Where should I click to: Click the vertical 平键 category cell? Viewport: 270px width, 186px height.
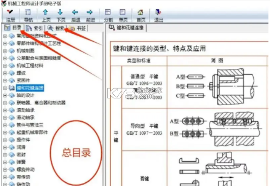[116, 136]
